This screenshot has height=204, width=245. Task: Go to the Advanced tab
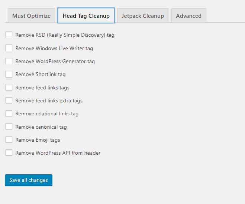188,16
